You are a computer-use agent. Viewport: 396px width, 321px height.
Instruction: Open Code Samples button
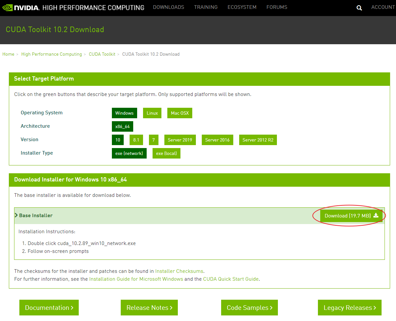click(249, 308)
